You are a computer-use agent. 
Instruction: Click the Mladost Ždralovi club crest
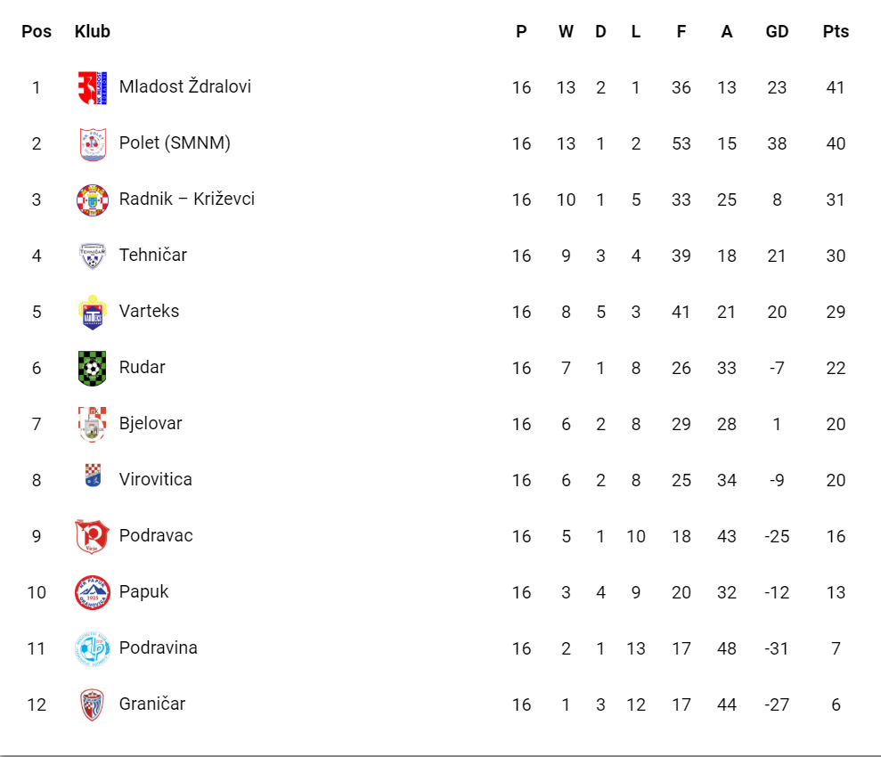point(92,87)
